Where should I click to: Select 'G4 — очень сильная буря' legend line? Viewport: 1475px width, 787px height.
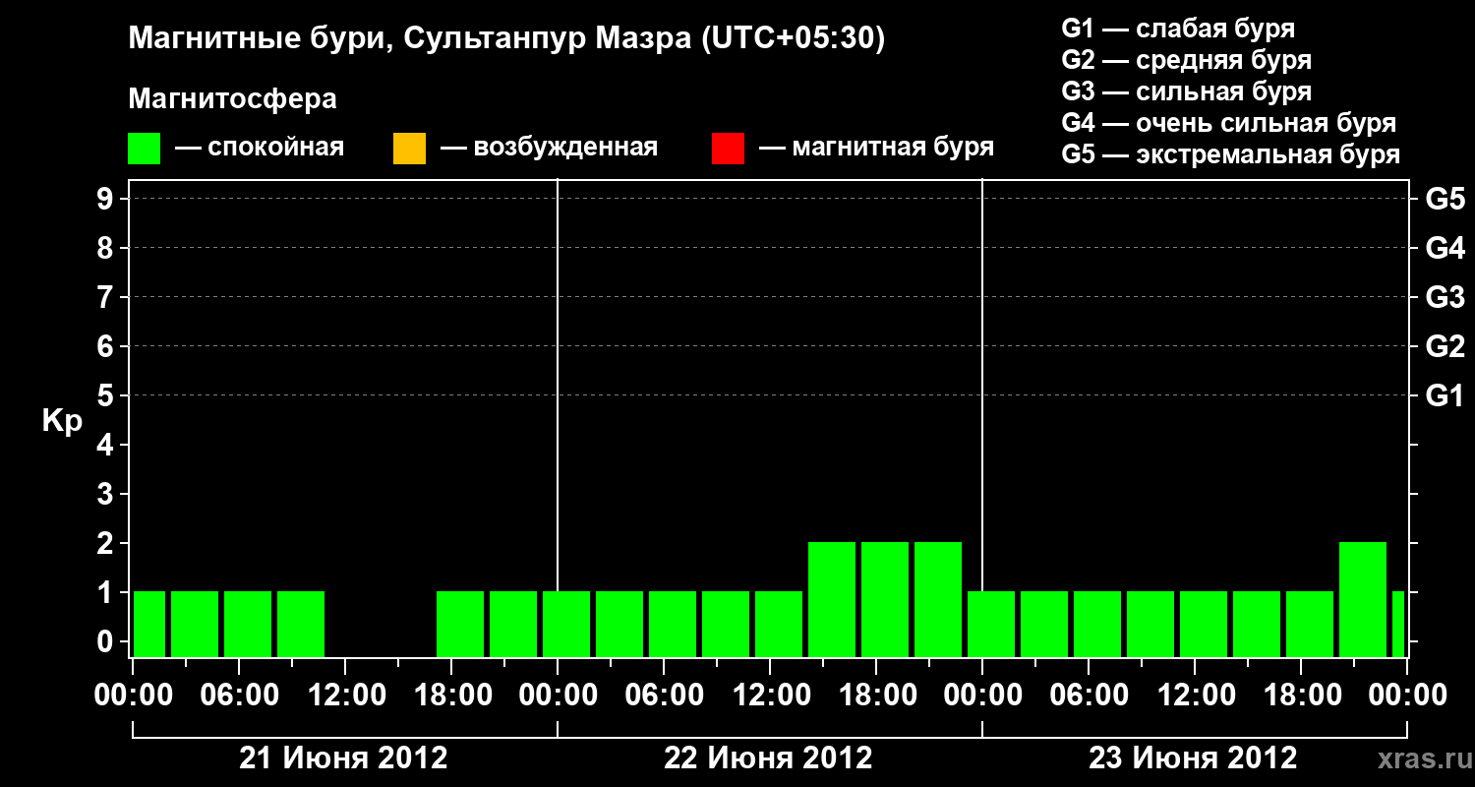pos(1229,123)
